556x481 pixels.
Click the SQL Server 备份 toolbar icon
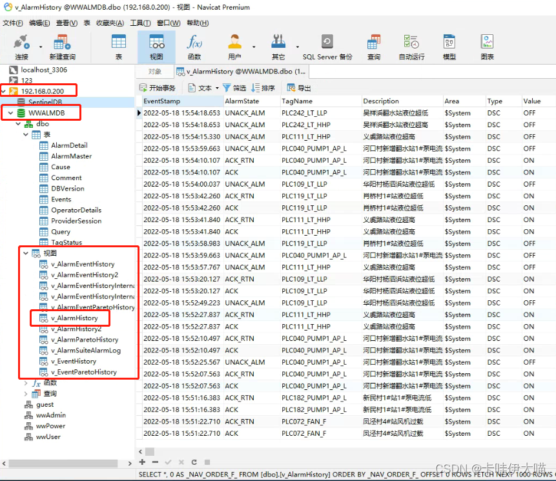point(327,46)
